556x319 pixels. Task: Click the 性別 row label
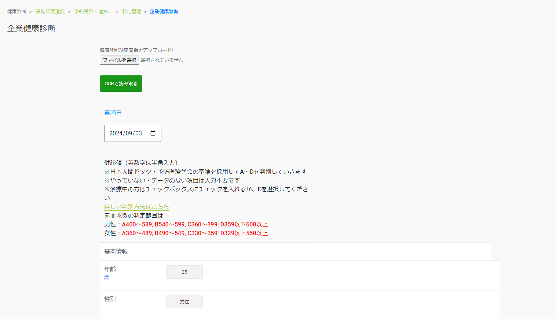(110, 299)
